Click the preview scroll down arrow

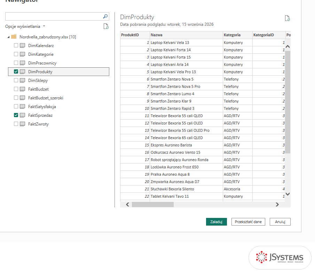(288, 194)
